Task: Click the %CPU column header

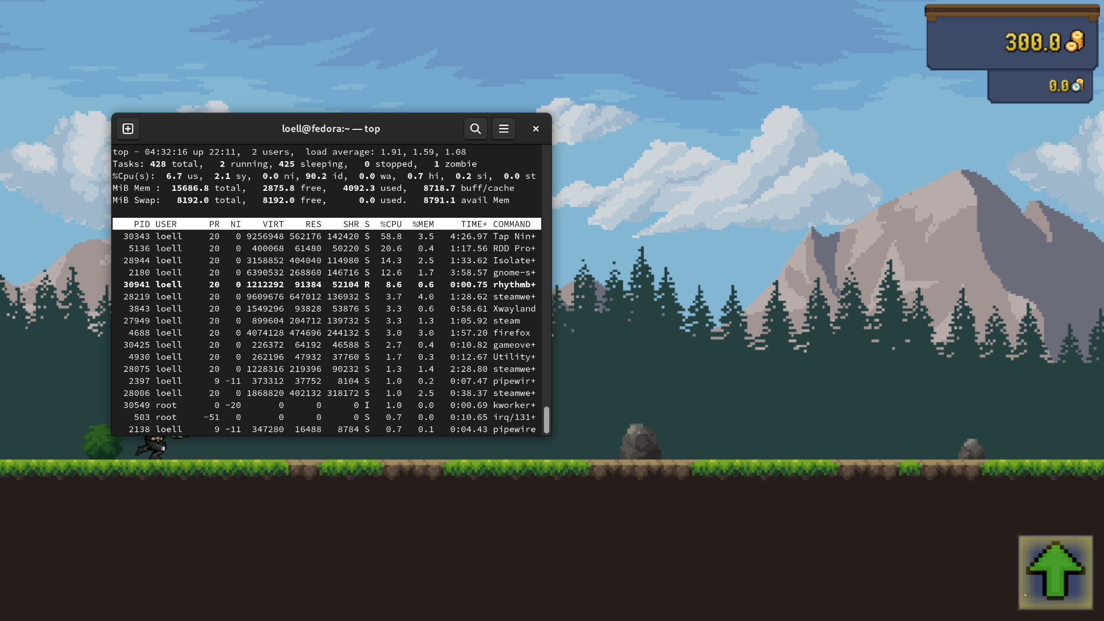Action: (390, 224)
